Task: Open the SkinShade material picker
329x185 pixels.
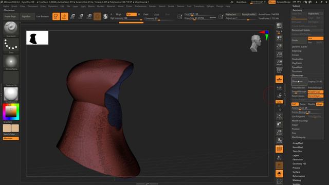Action: pos(11,95)
